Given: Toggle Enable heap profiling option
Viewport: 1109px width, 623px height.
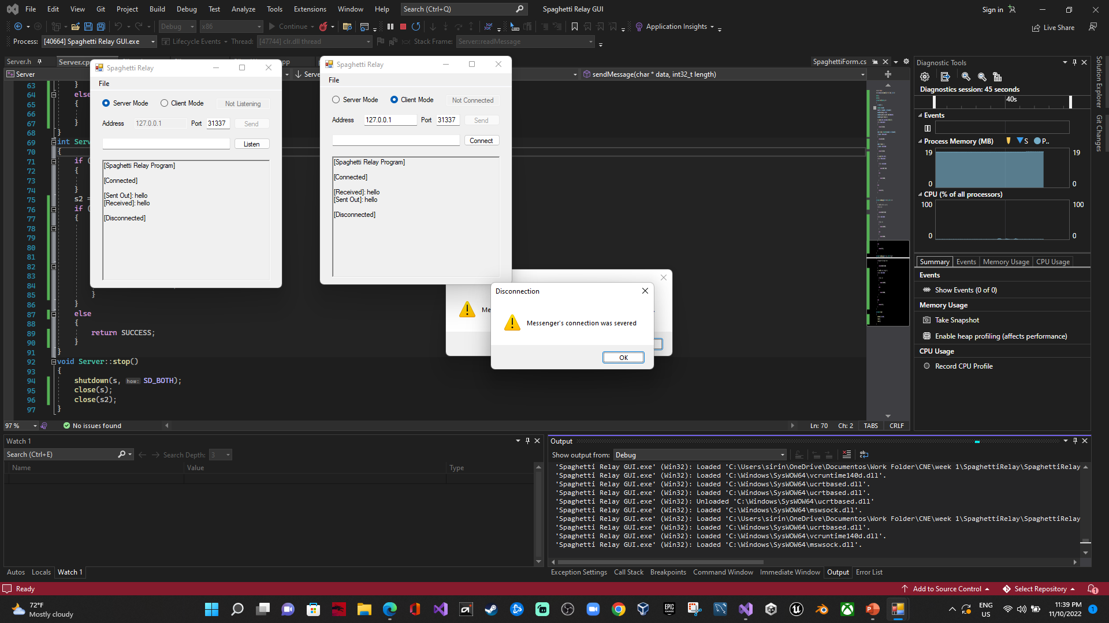Looking at the screenshot, I should [927, 336].
